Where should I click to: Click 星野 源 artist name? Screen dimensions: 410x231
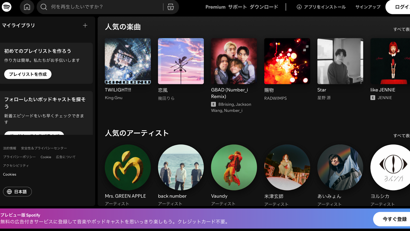[x=324, y=98]
